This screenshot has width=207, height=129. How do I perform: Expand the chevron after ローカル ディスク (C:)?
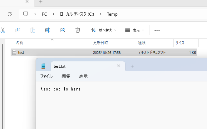[x=101, y=14]
